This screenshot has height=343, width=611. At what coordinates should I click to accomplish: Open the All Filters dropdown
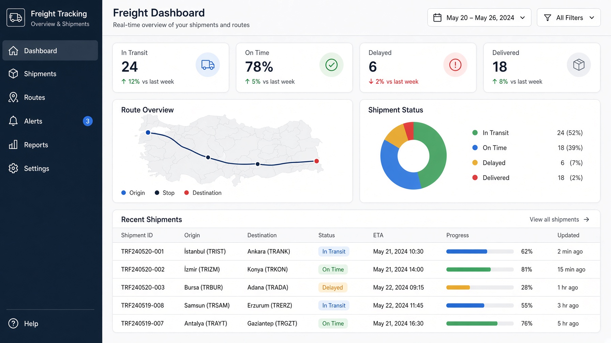pyautogui.click(x=569, y=18)
